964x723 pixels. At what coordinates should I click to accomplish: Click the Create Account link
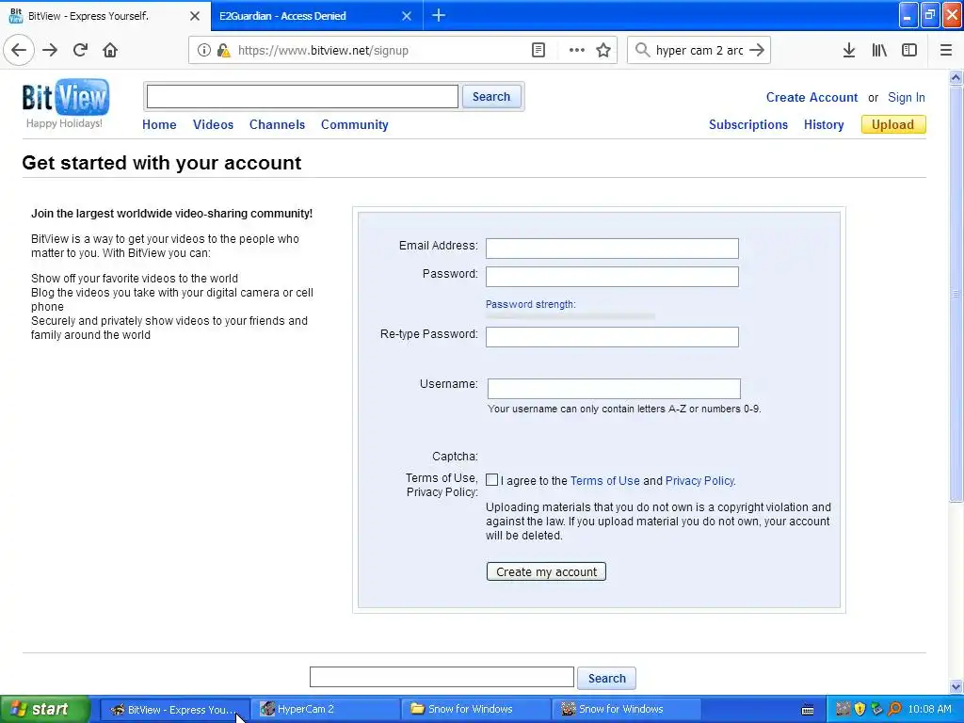(x=811, y=97)
